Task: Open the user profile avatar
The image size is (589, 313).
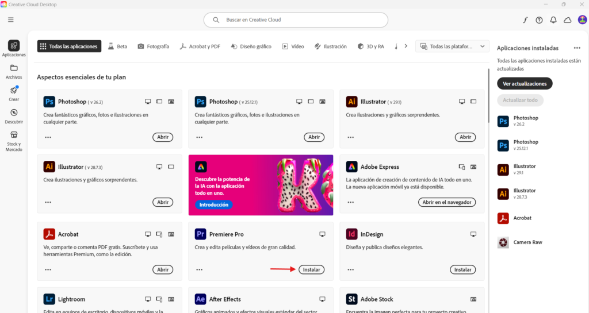Action: [582, 20]
